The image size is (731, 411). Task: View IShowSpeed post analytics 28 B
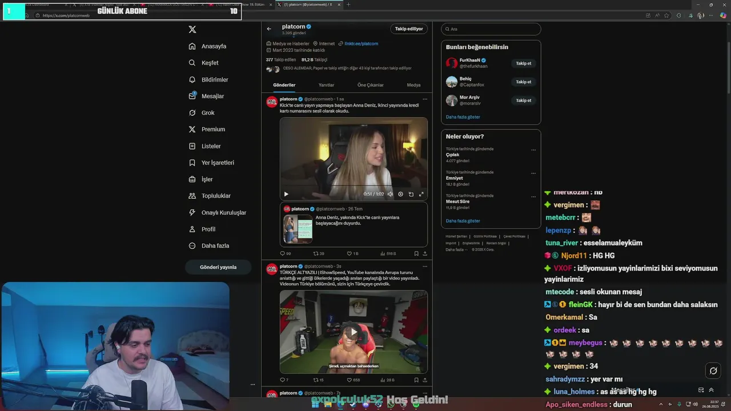(387, 380)
